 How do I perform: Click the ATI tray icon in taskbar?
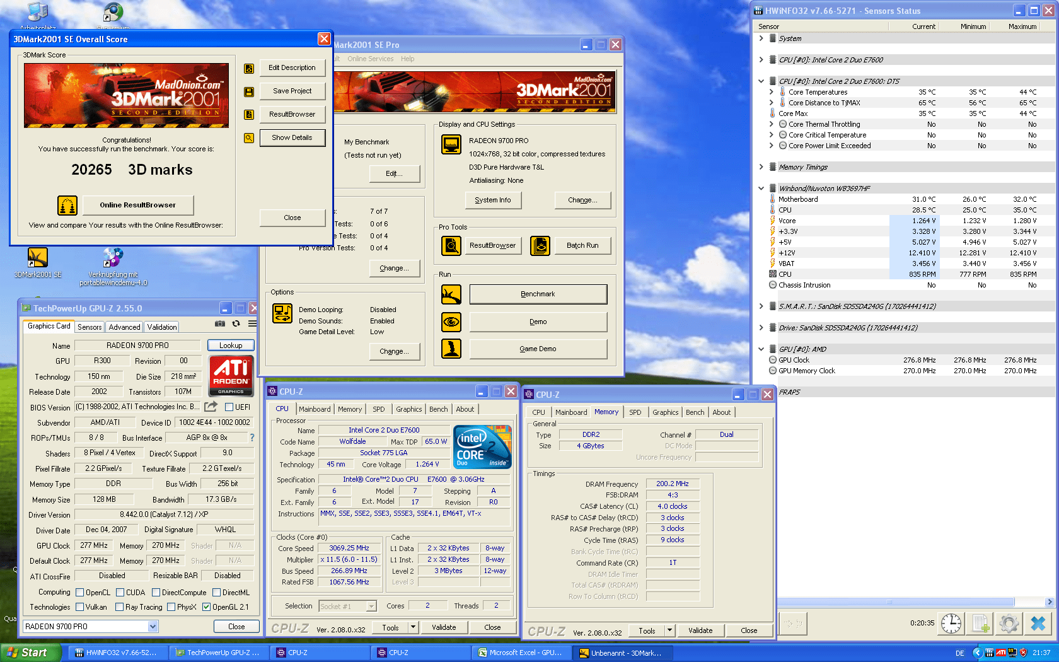1000,653
